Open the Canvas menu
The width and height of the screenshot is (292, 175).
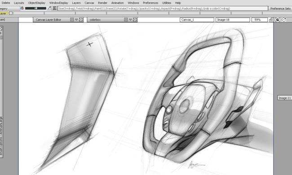(x=89, y=3)
